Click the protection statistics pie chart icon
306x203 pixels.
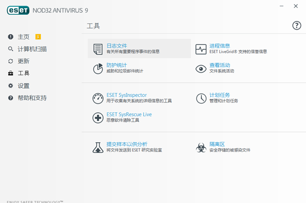[98, 68]
